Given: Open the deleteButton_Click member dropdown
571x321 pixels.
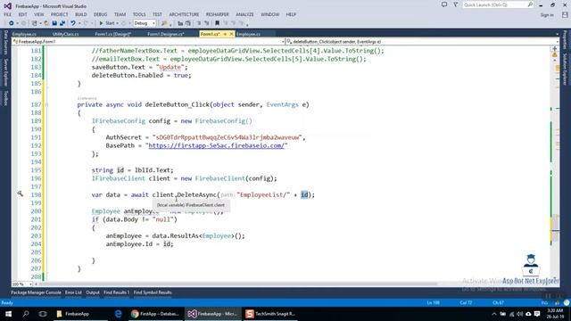Looking at the screenshot, I should point(422,42).
